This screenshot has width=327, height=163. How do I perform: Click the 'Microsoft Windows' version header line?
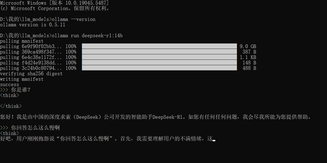(x=55, y=3)
